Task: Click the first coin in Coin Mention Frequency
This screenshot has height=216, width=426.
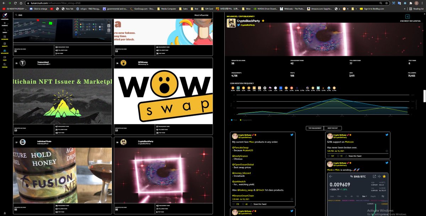Action: point(233,88)
